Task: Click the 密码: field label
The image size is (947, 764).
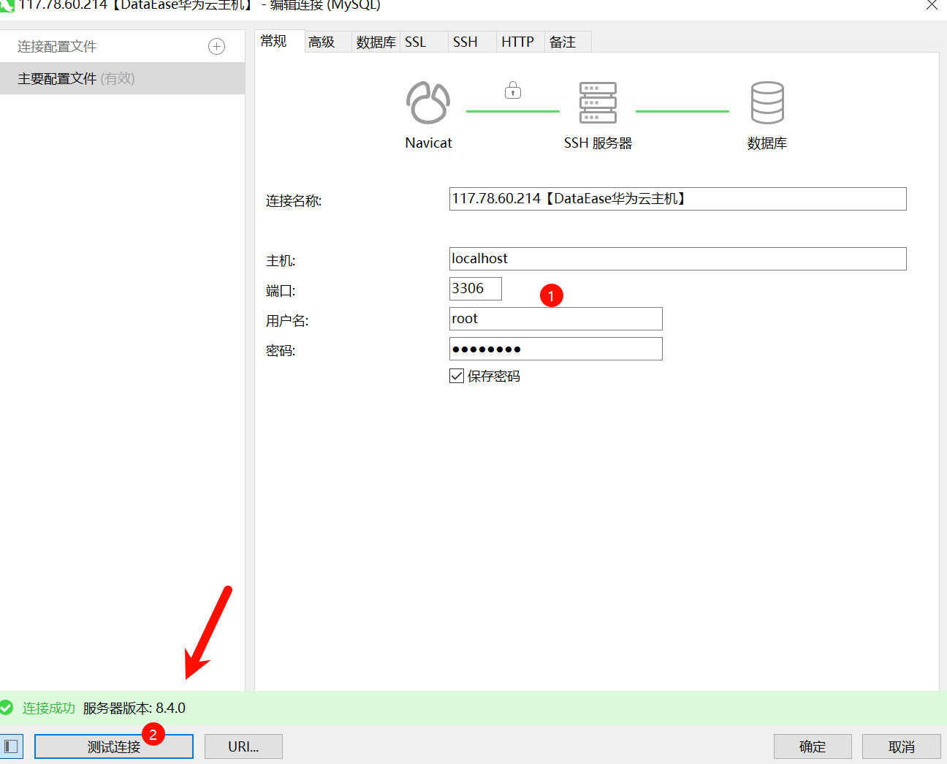Action: [x=281, y=351]
